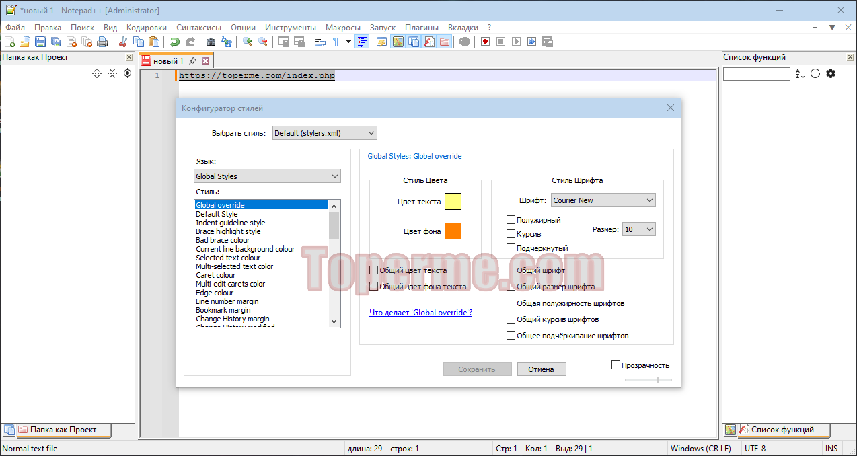Open the Выбрать стиль theme dropdown
The height and width of the screenshot is (456, 857).
tap(324, 133)
